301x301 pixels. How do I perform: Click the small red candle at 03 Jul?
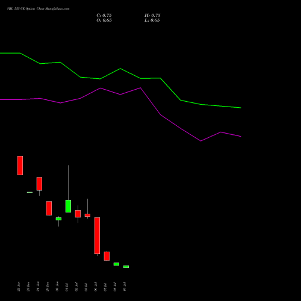(x=87, y=215)
